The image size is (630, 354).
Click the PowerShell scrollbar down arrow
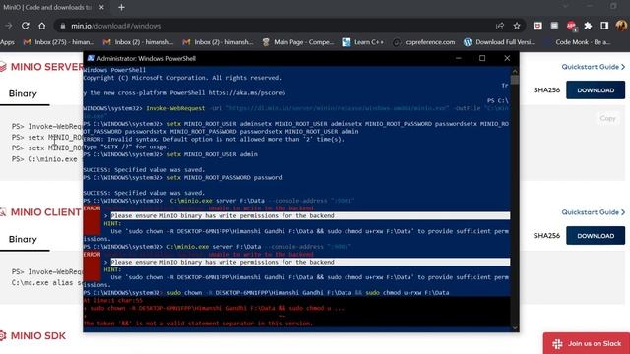coord(515,327)
